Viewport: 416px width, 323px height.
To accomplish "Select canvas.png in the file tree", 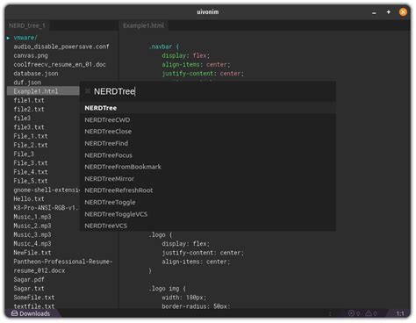I will pyautogui.click(x=31, y=55).
